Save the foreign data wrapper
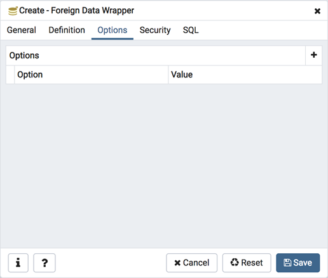This screenshot has height=278, width=328. click(x=298, y=263)
